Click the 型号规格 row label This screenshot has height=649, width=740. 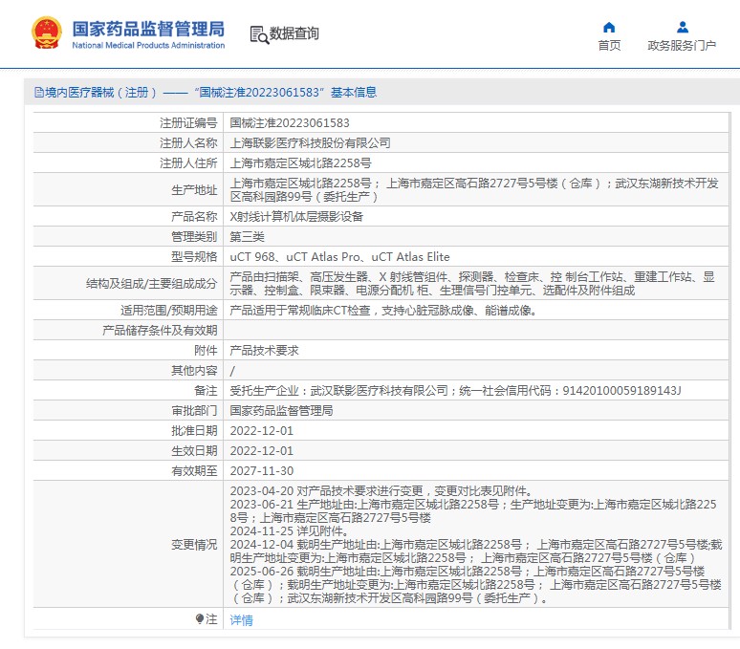[194, 256]
